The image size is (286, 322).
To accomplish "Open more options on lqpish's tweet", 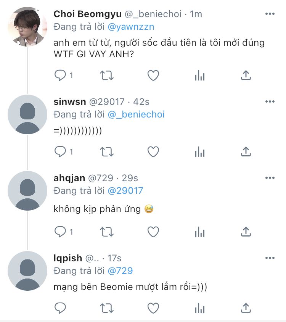I will [270, 258].
